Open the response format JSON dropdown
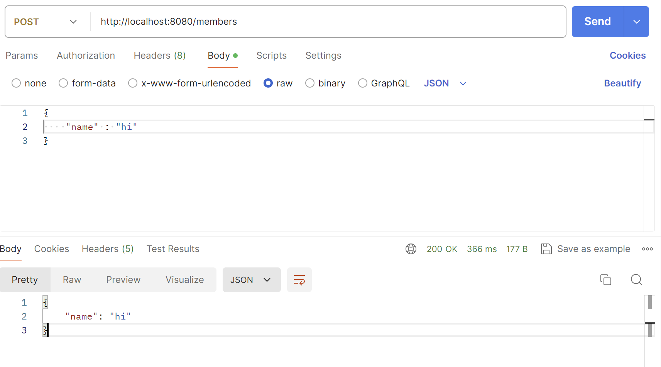Screen dimensions: 661x367 coord(252,280)
